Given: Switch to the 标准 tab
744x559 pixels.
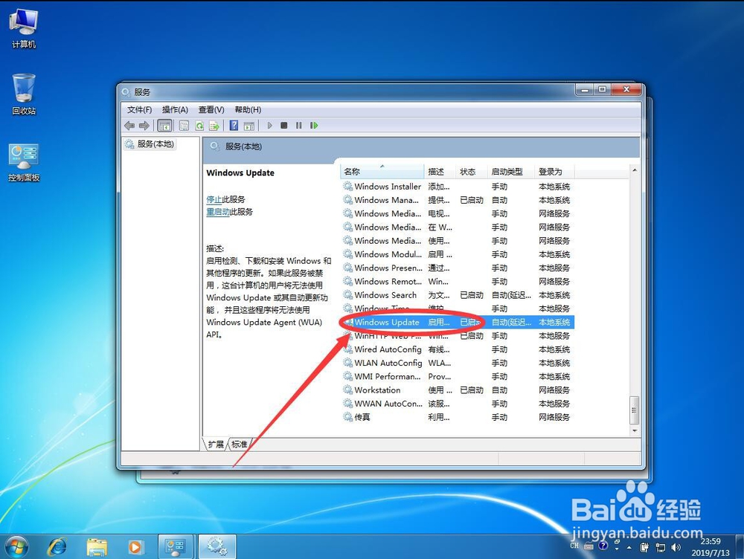Looking at the screenshot, I should point(239,445).
